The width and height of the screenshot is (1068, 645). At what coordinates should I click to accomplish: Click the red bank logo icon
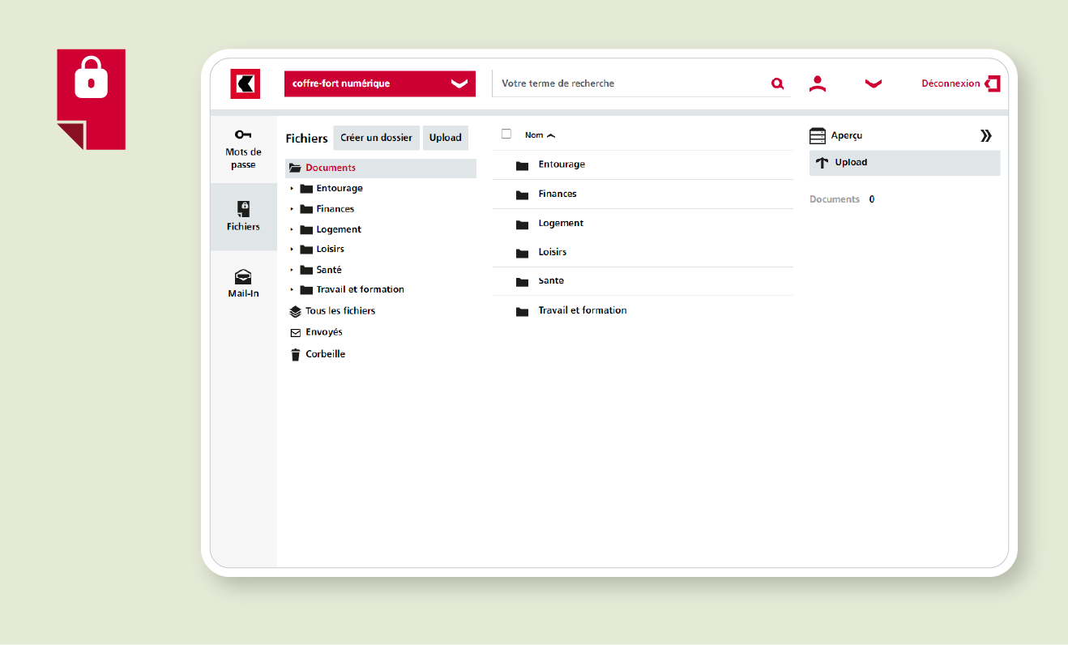point(245,84)
